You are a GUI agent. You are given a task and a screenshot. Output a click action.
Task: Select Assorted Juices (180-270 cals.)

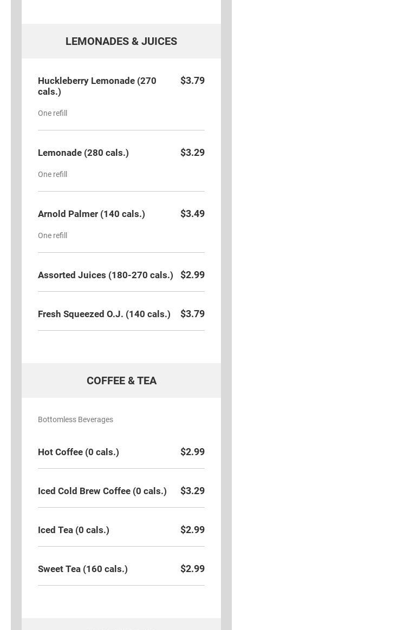pyautogui.click(x=106, y=275)
